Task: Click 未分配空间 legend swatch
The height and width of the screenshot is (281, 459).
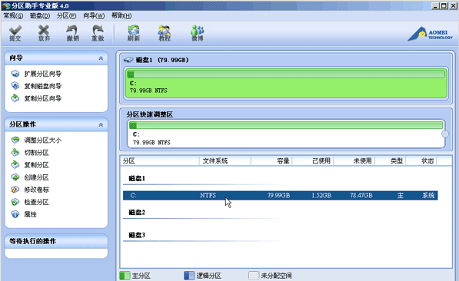Action: (x=254, y=276)
